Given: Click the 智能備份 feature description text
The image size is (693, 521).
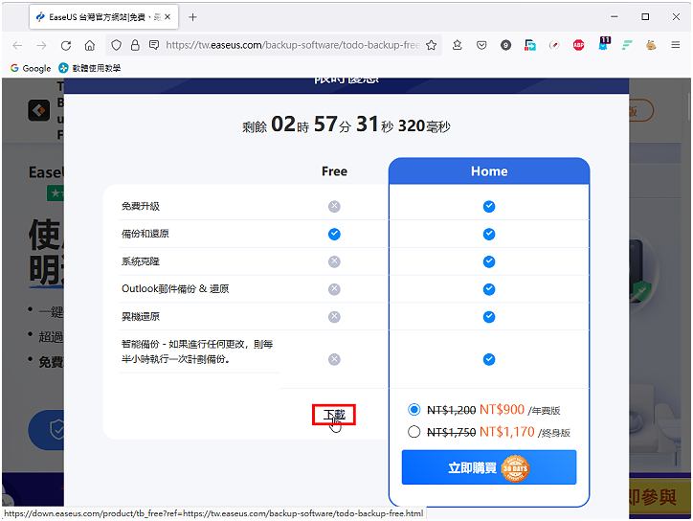Looking at the screenshot, I should [x=197, y=351].
